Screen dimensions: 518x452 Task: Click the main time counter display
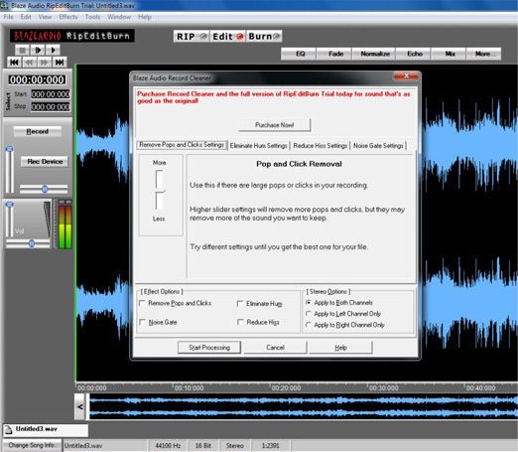pos(37,79)
